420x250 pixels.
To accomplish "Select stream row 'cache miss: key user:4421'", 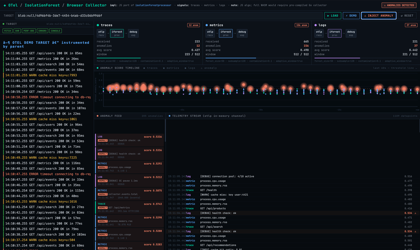I will (292, 194).
